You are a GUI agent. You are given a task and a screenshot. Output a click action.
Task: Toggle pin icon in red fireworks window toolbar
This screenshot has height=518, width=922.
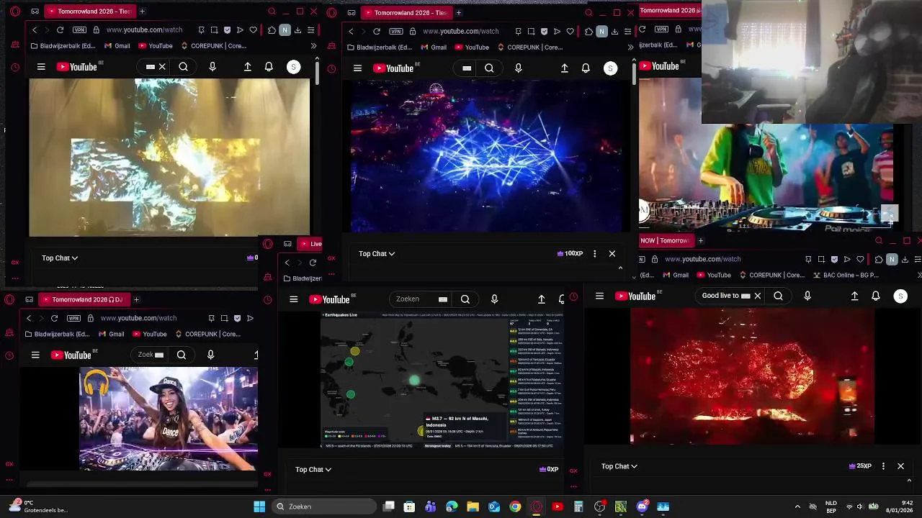click(x=808, y=259)
